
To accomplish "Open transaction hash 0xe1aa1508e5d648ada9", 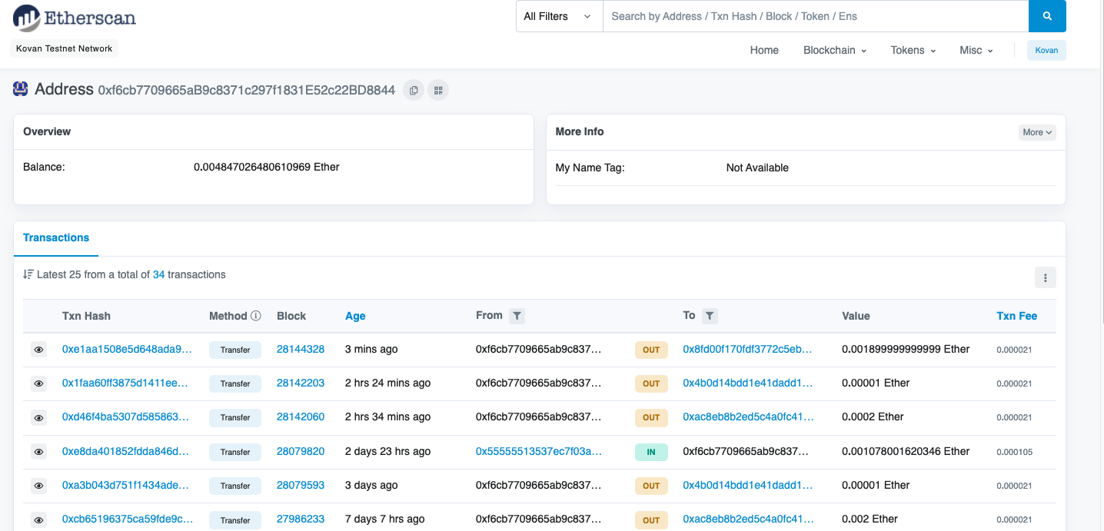I will tap(127, 349).
